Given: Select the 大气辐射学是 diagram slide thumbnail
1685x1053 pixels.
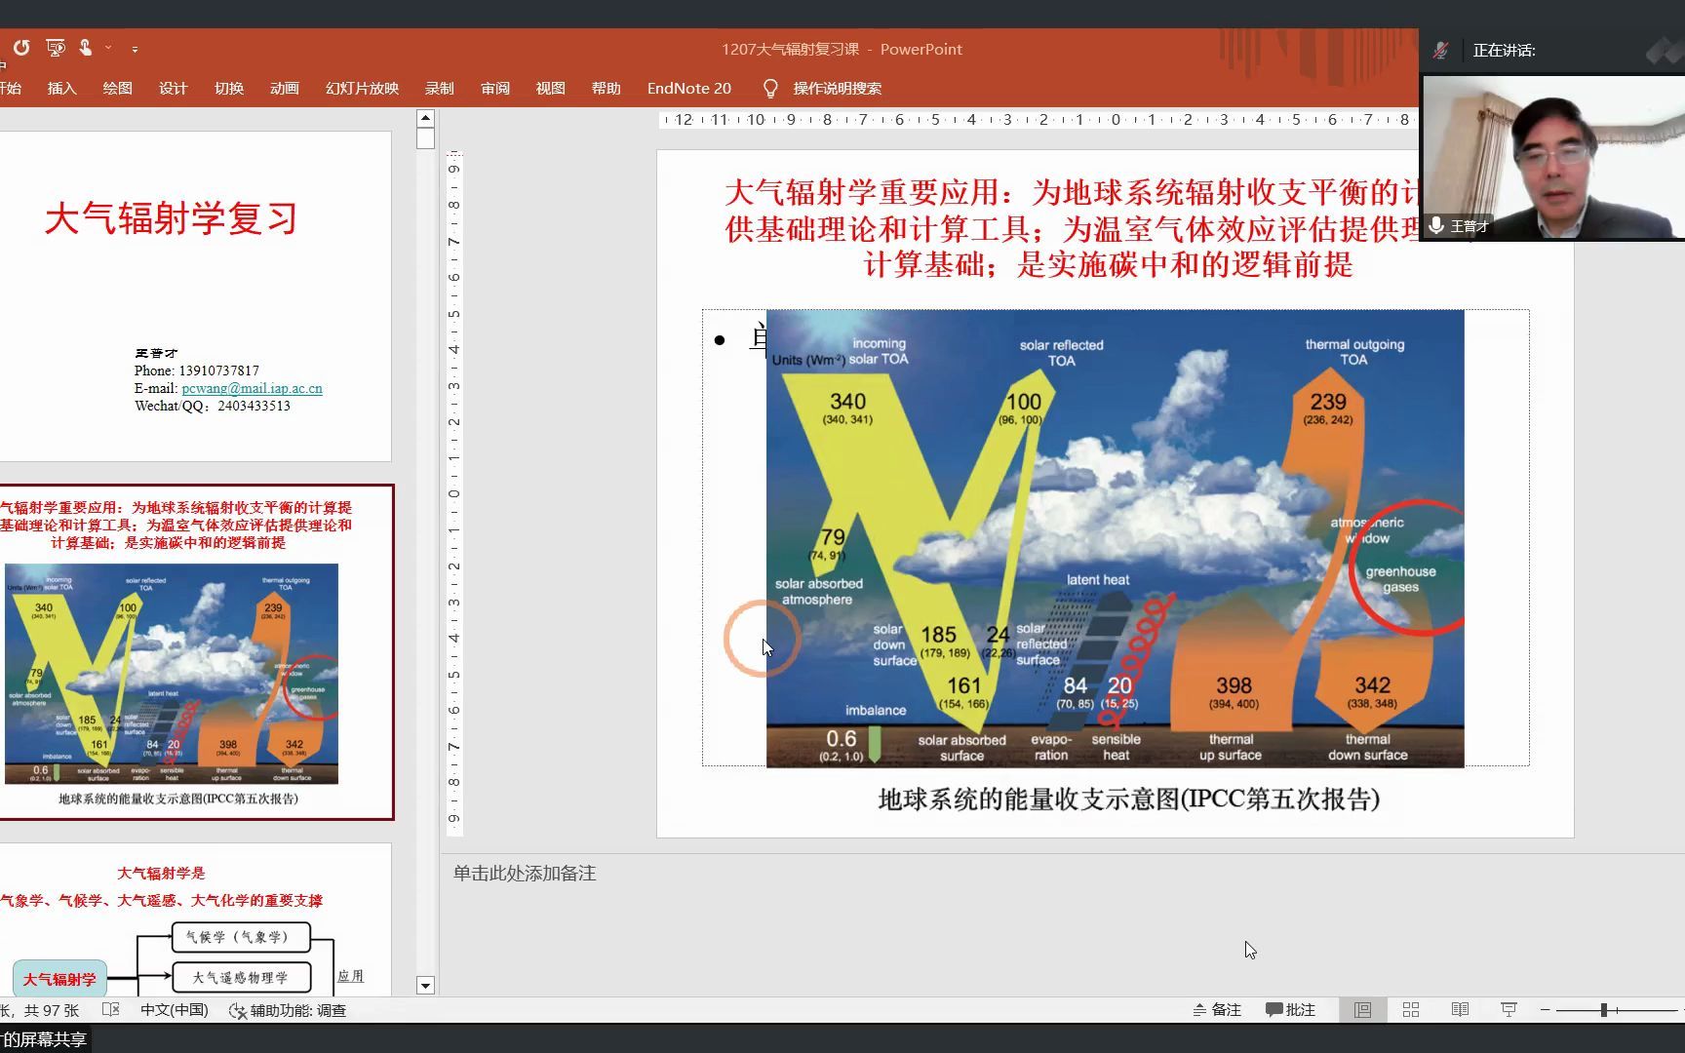Looking at the screenshot, I should [x=195, y=919].
